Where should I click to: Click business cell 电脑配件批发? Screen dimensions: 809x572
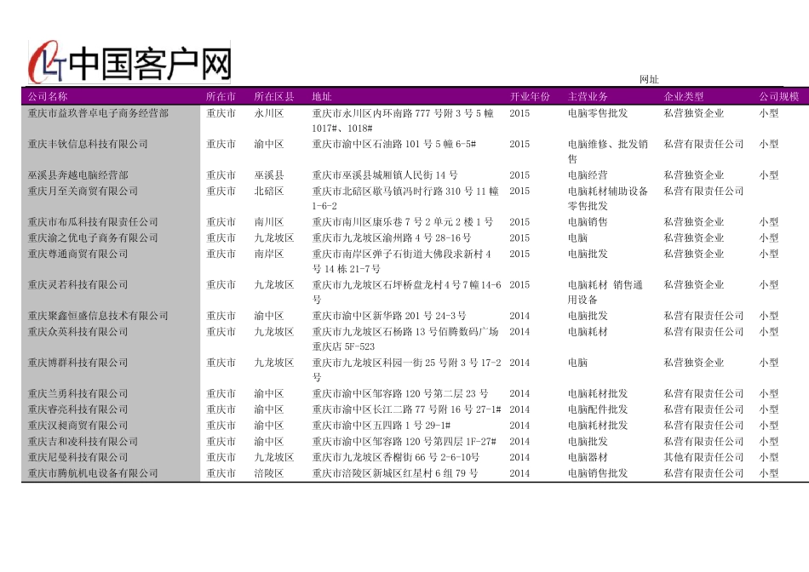pyautogui.click(x=598, y=409)
